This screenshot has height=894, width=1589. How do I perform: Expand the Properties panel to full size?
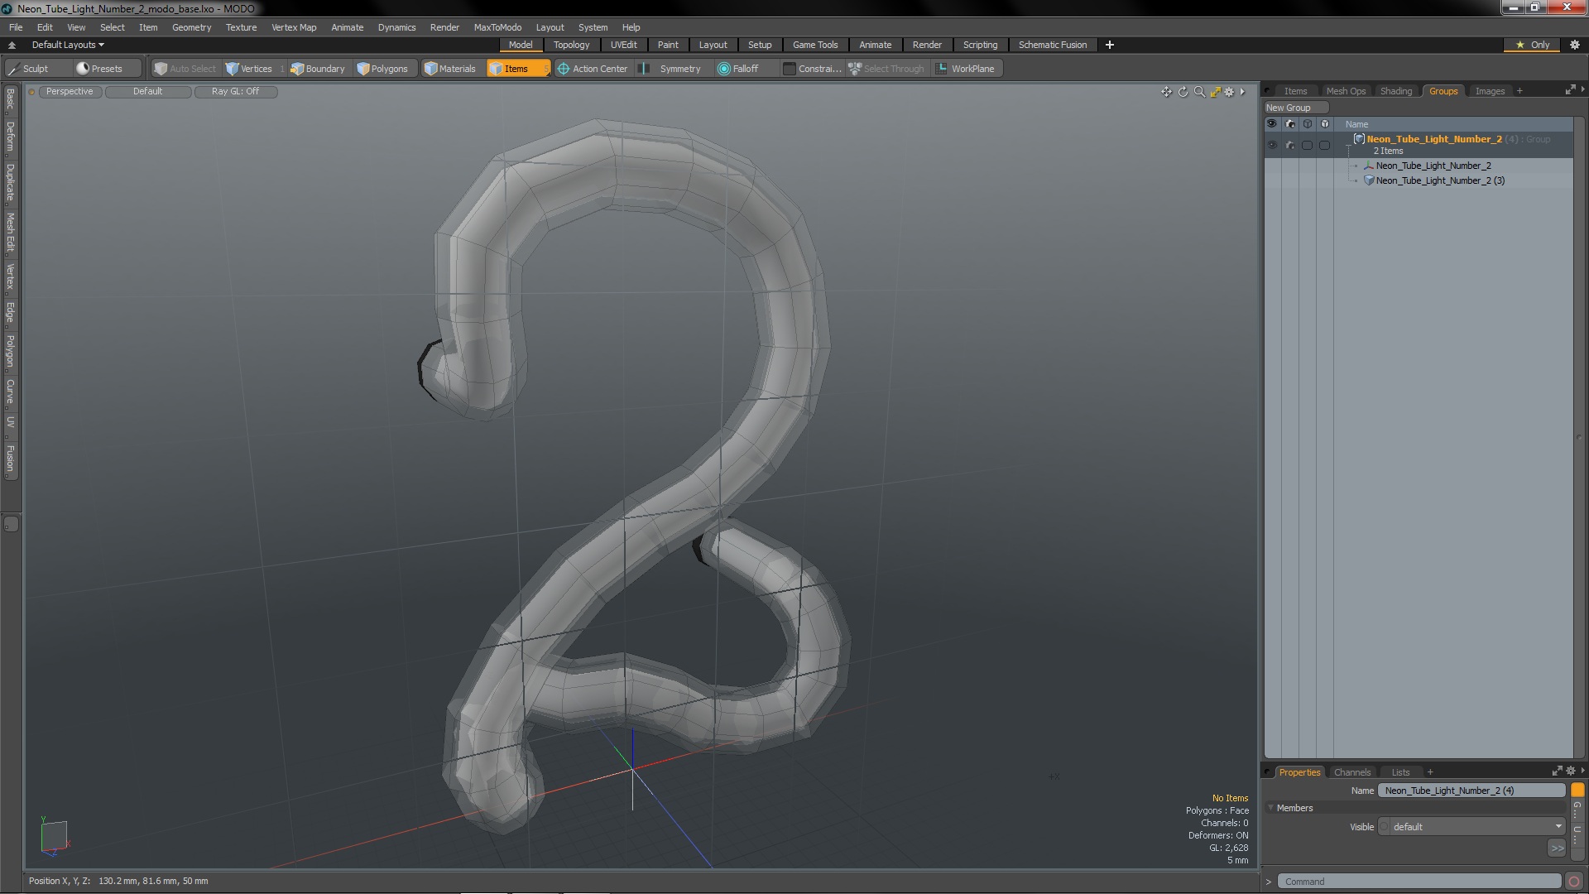click(x=1557, y=771)
